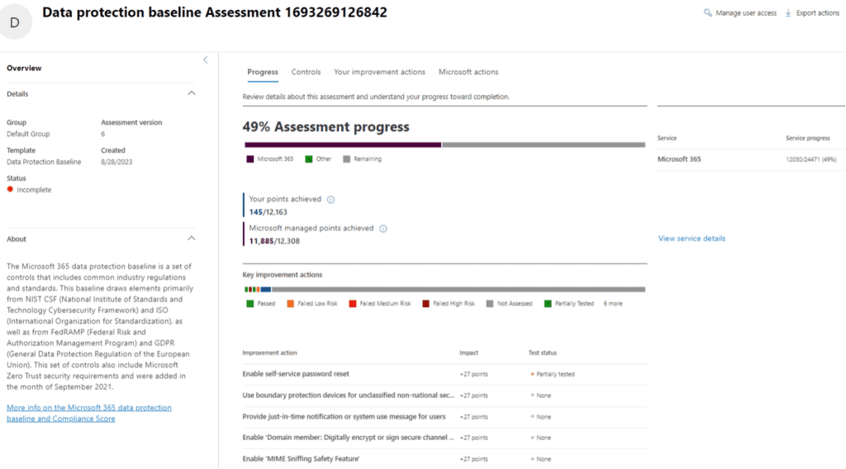Click the Overview heading
846x469 pixels.
coord(24,68)
